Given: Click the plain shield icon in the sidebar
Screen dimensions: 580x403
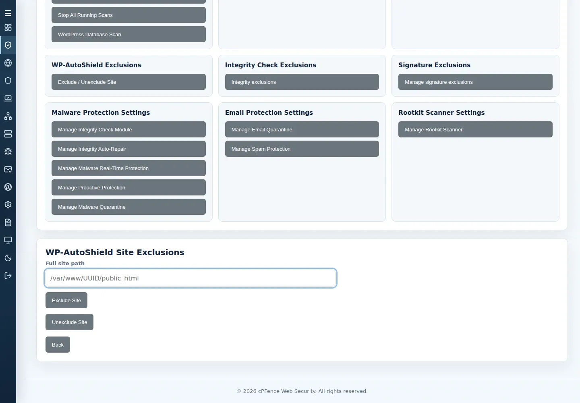Looking at the screenshot, I should pos(8,81).
